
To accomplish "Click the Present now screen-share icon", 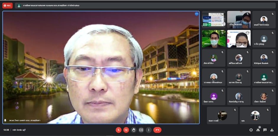I will click(141, 130).
